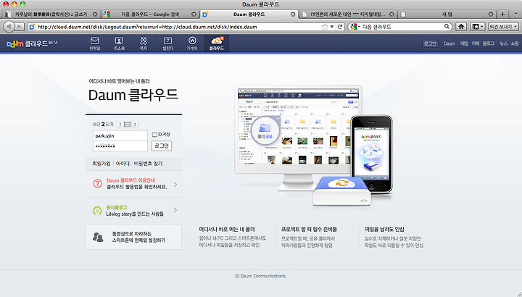Switch to the first browser tab 글쓰기

click(51, 14)
